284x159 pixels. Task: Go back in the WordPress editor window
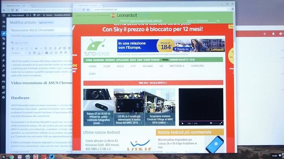pos(4,10)
